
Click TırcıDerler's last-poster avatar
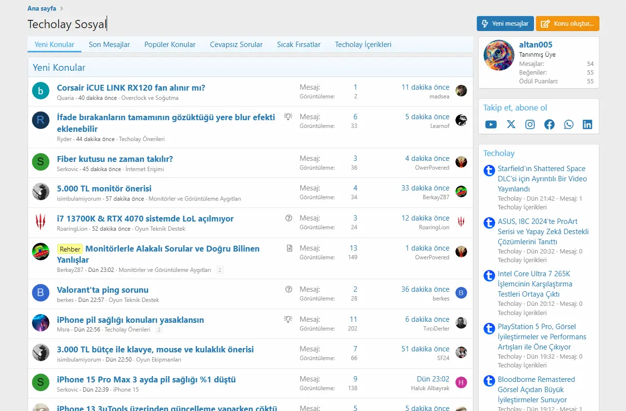click(461, 323)
